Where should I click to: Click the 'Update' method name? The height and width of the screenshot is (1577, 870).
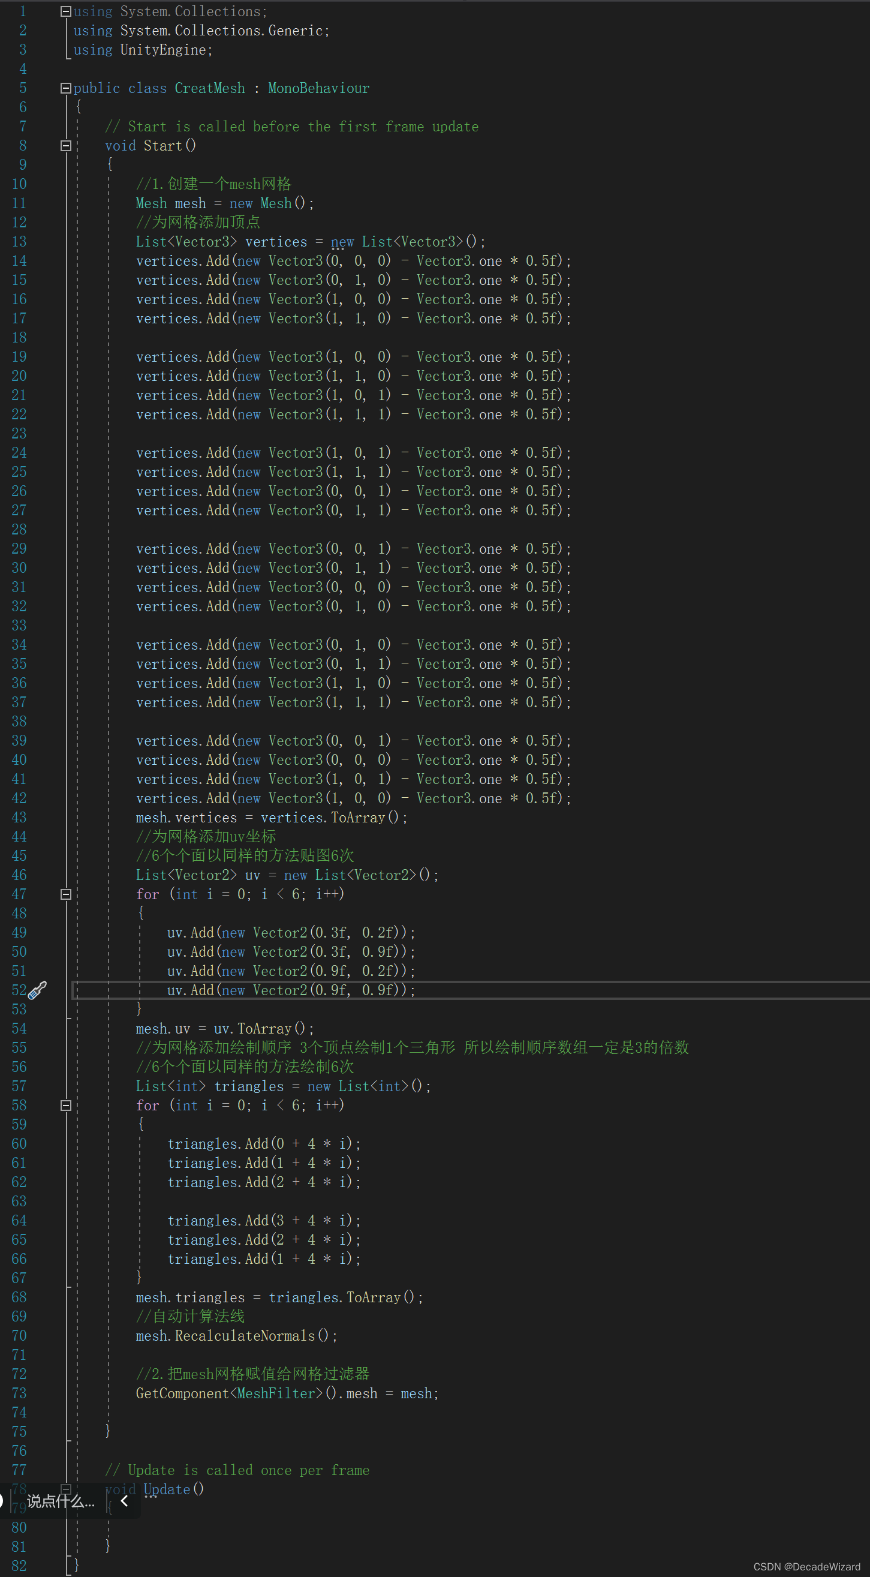coord(167,1489)
